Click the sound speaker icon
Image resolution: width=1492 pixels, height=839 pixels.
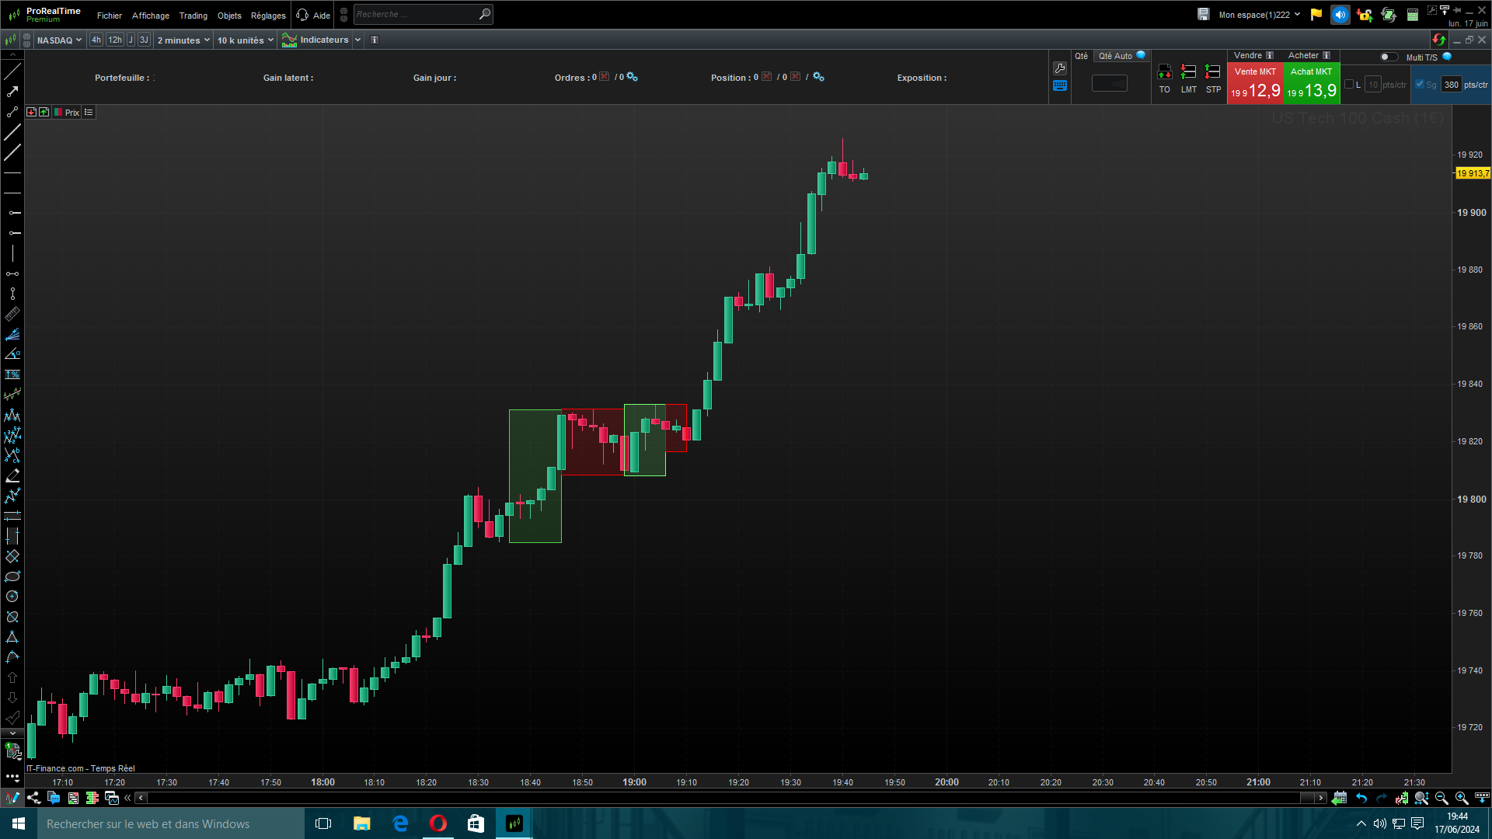1340,15
